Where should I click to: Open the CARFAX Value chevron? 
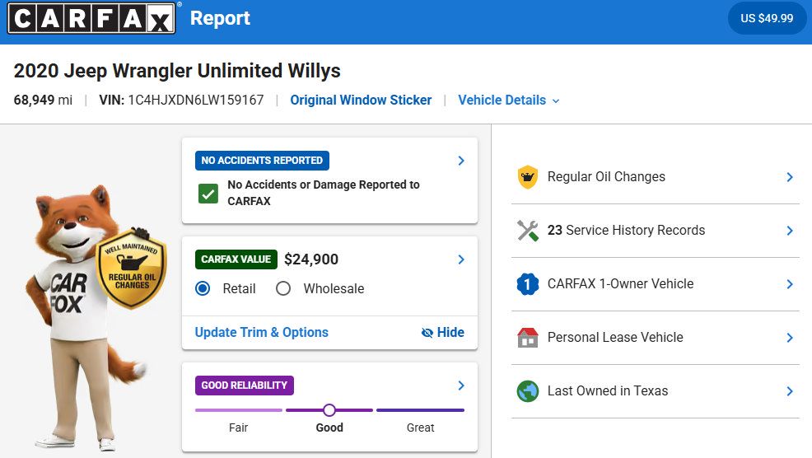[461, 259]
